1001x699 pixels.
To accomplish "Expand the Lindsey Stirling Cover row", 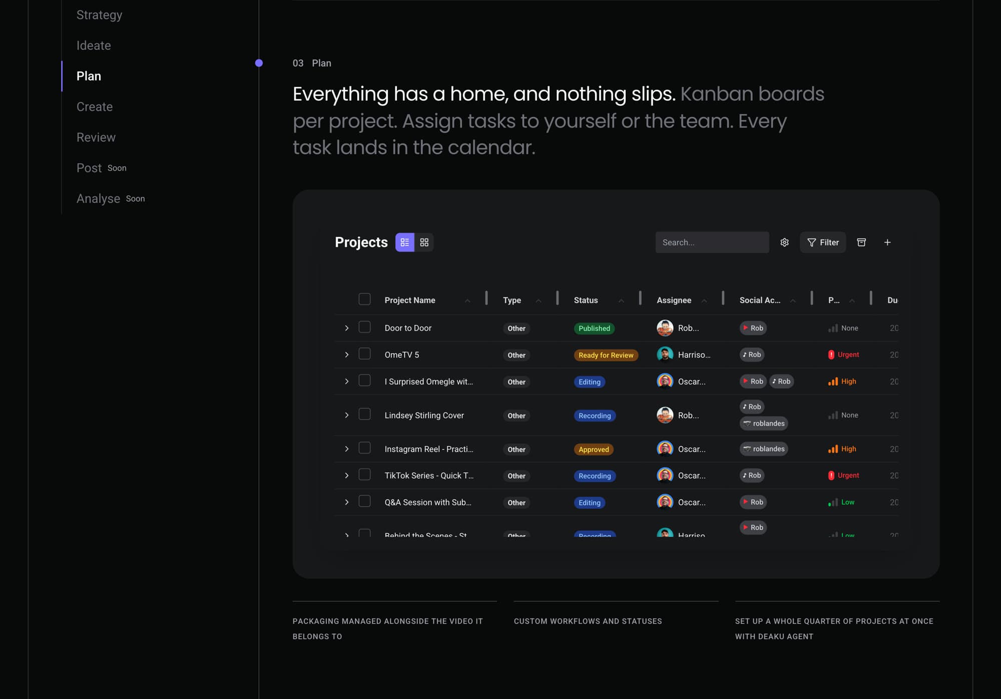I will pos(346,415).
